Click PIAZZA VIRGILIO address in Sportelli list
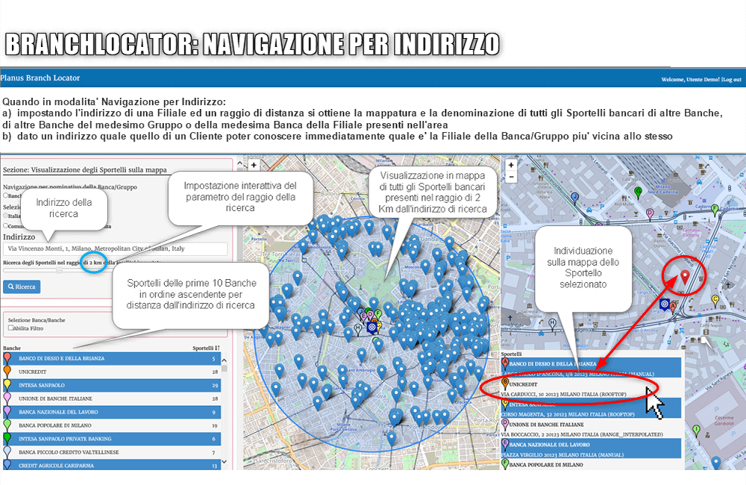The height and width of the screenshot is (485, 746). pyautogui.click(x=562, y=454)
